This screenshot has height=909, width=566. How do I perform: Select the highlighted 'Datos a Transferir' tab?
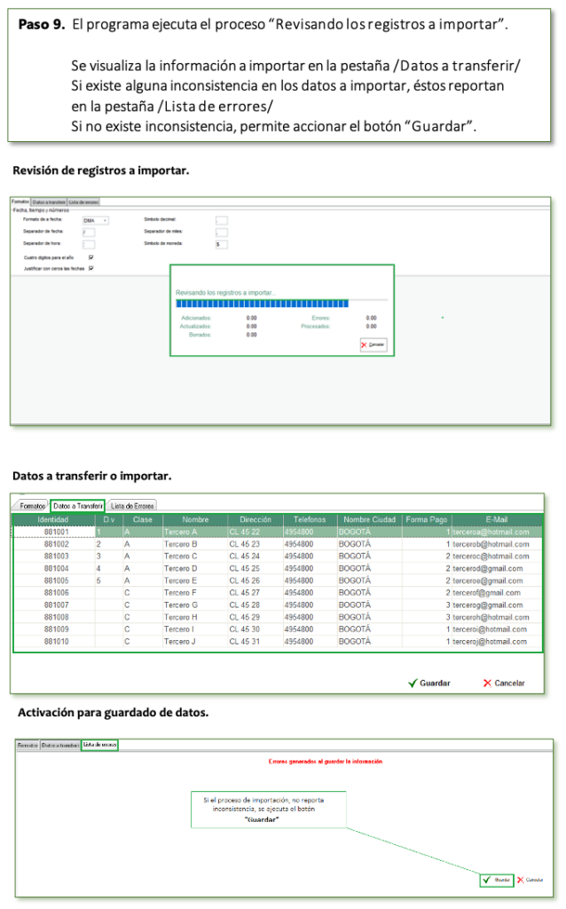[x=77, y=505]
